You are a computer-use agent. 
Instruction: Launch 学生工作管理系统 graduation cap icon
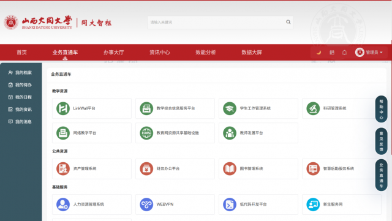230,108
